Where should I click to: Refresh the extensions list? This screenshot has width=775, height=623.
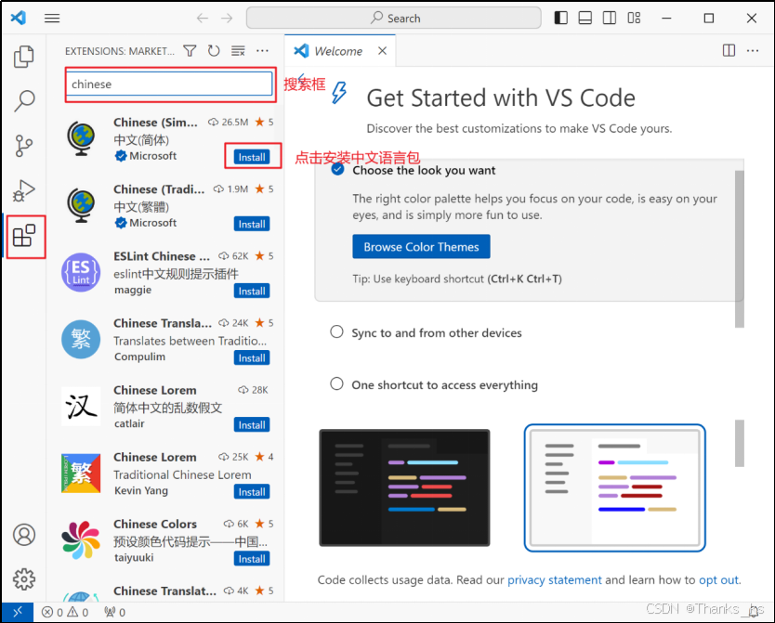click(214, 51)
